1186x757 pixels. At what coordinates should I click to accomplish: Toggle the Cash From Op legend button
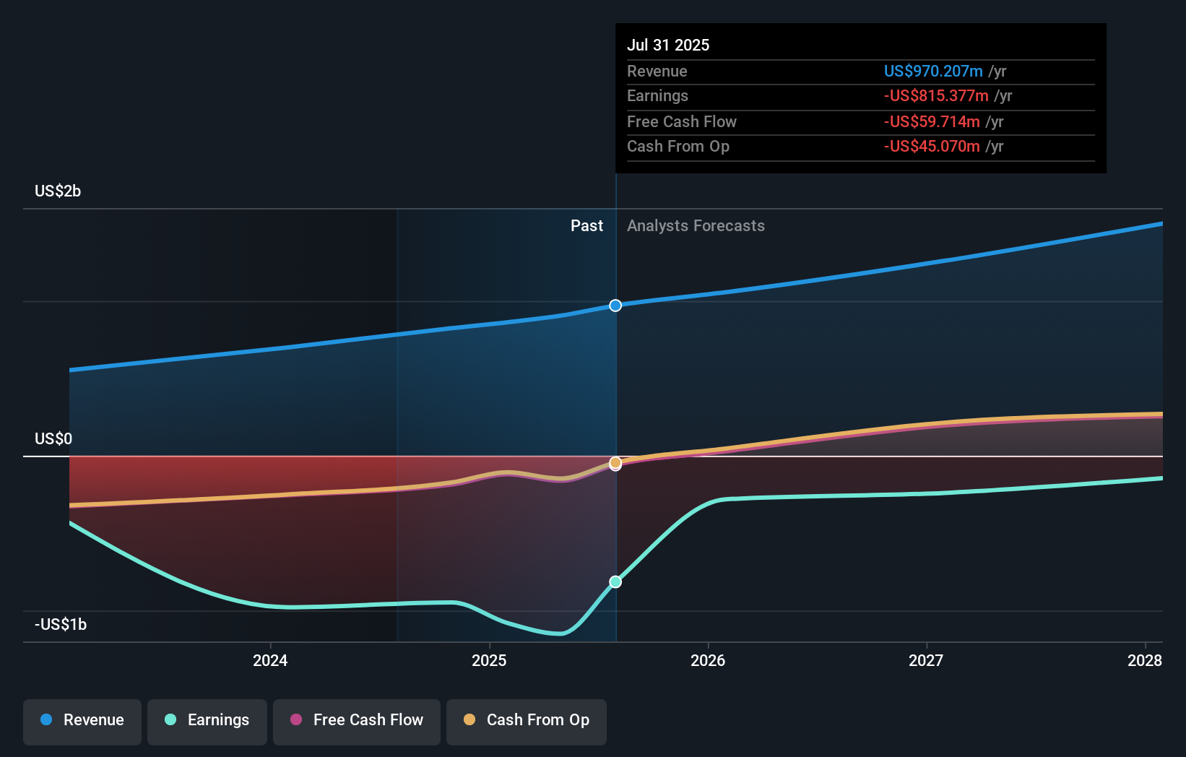pos(527,721)
